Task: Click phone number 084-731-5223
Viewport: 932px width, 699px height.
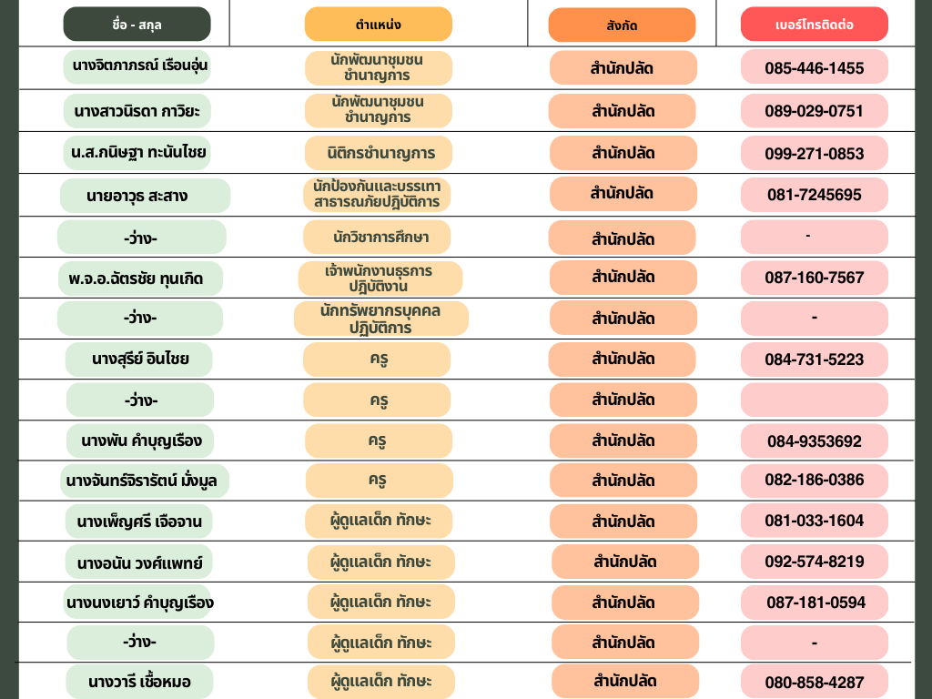Action: [814, 360]
